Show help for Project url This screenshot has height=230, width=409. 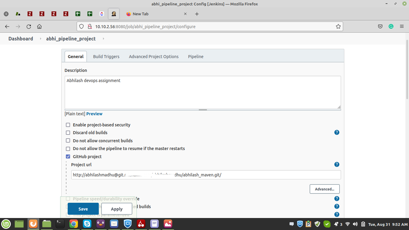pos(337,164)
